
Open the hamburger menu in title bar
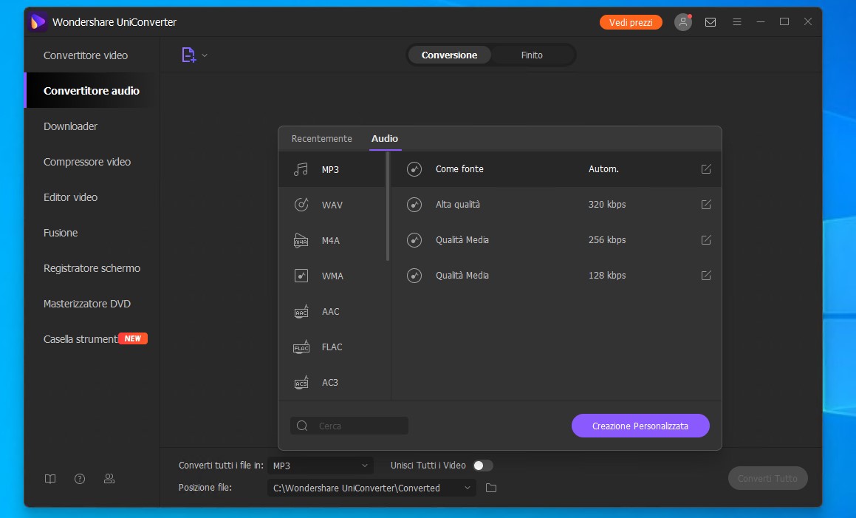pos(737,22)
